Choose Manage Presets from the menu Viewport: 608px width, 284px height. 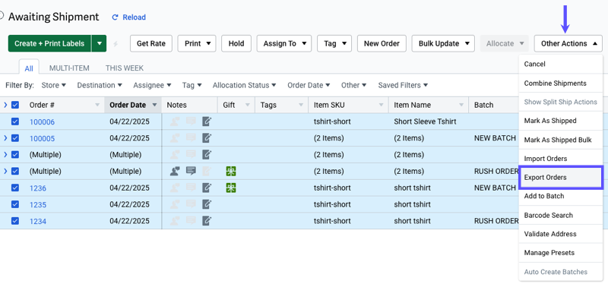[x=561, y=253]
